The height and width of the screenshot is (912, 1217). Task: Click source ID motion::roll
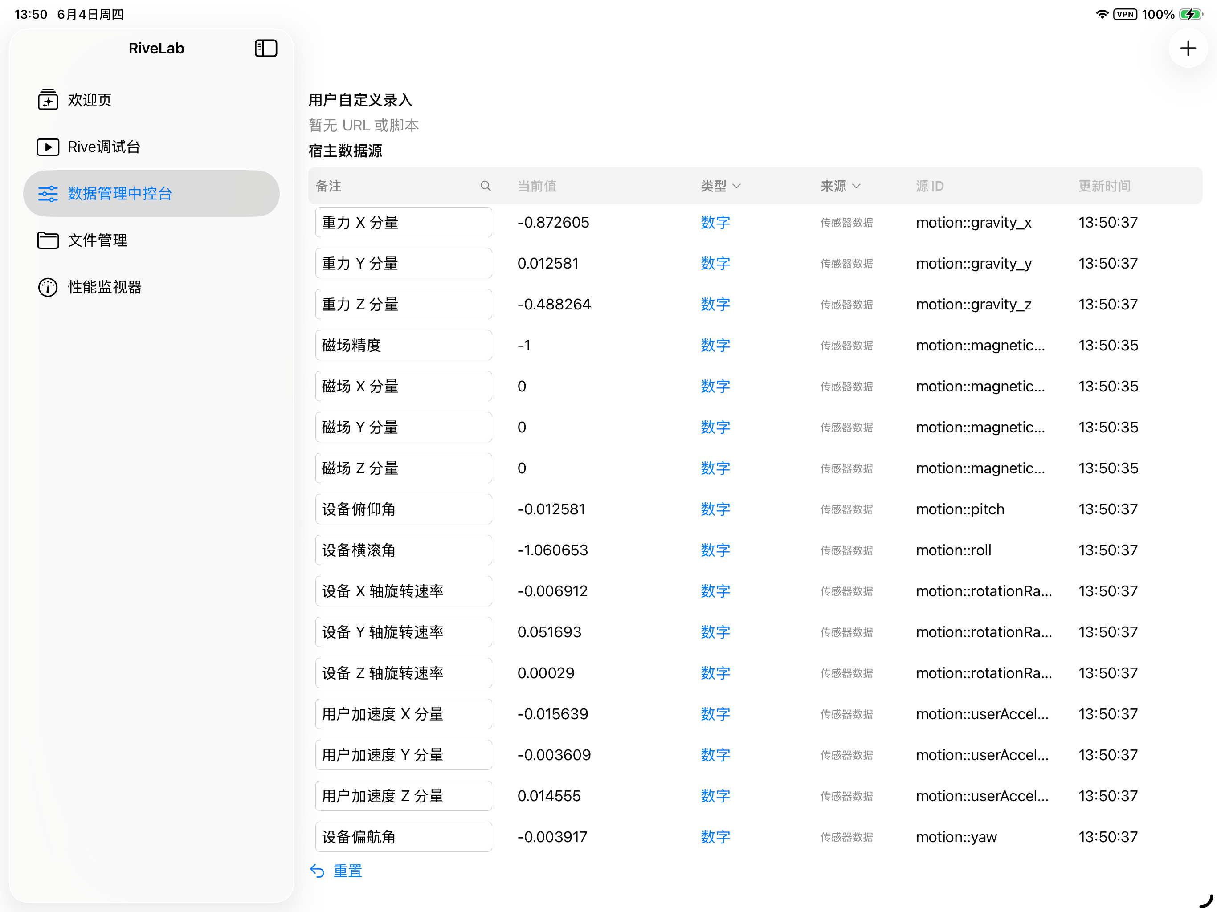coord(953,550)
